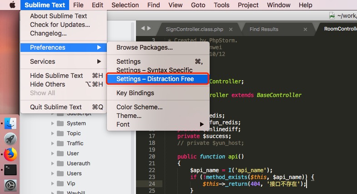Image resolution: width=357 pixels, height=194 pixels.
Task: Open the Sublime Text menu
Action: pyautogui.click(x=45, y=5)
